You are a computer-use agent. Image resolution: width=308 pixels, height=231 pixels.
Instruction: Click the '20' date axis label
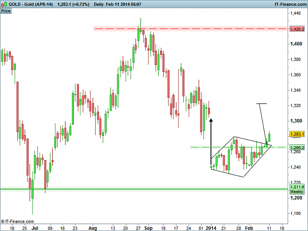coord(125,228)
